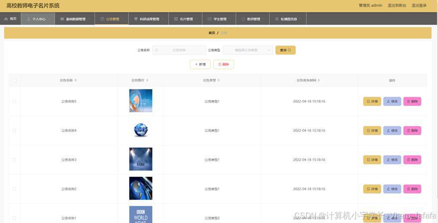The width and height of the screenshot is (438, 223).
Task: Open details (详情) for 公告名称5
Action: point(372,102)
